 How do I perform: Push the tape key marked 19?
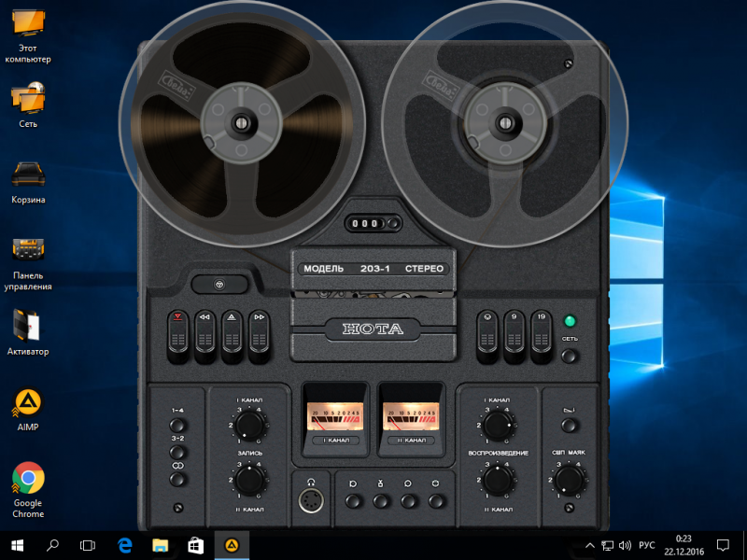coord(542,336)
